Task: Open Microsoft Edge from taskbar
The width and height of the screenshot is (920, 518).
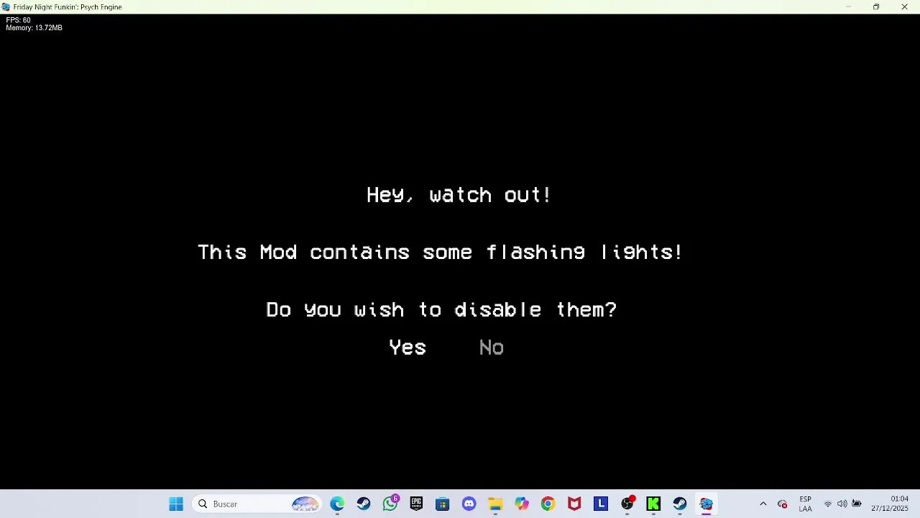Action: click(x=337, y=504)
